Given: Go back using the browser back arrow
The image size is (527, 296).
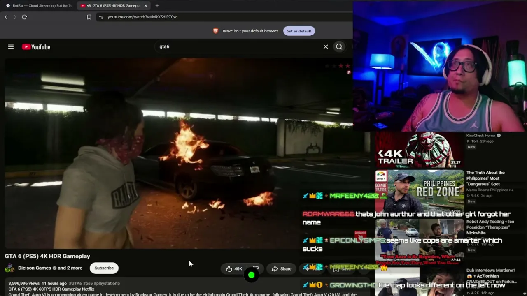Looking at the screenshot, I should click(6, 17).
